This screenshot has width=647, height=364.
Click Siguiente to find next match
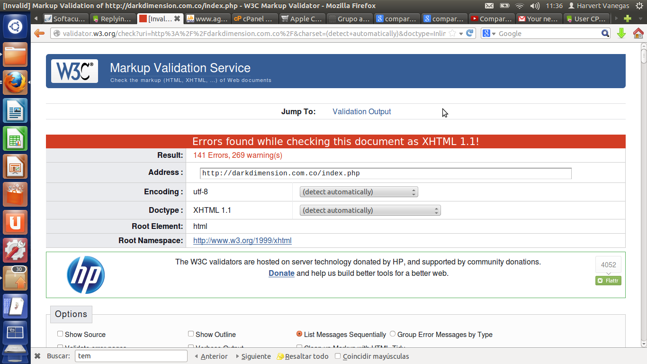pyautogui.click(x=253, y=356)
